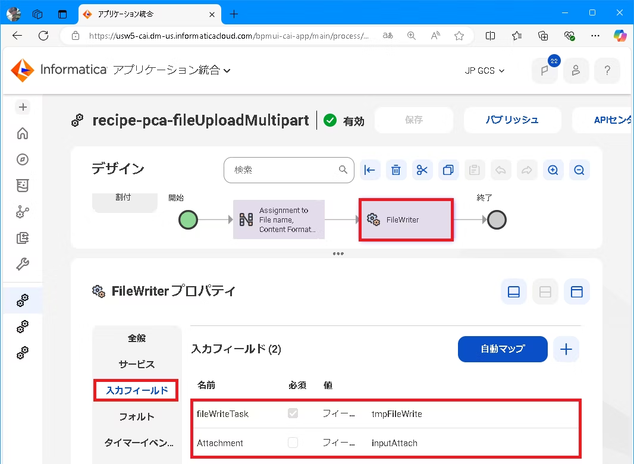Screen dimensions: 634x464
Task: Select the first open process tab in sidebar
Action: click(23, 300)
